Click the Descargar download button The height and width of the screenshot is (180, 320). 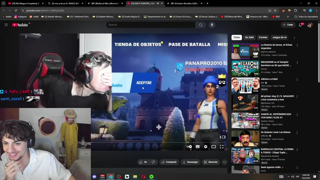pyautogui.click(x=190, y=162)
